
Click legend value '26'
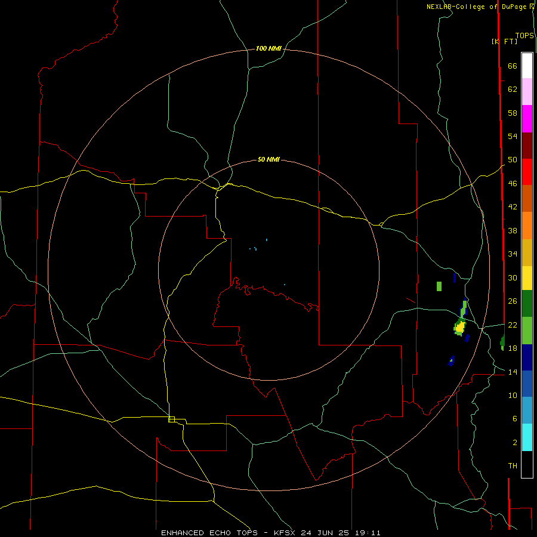coord(513,301)
